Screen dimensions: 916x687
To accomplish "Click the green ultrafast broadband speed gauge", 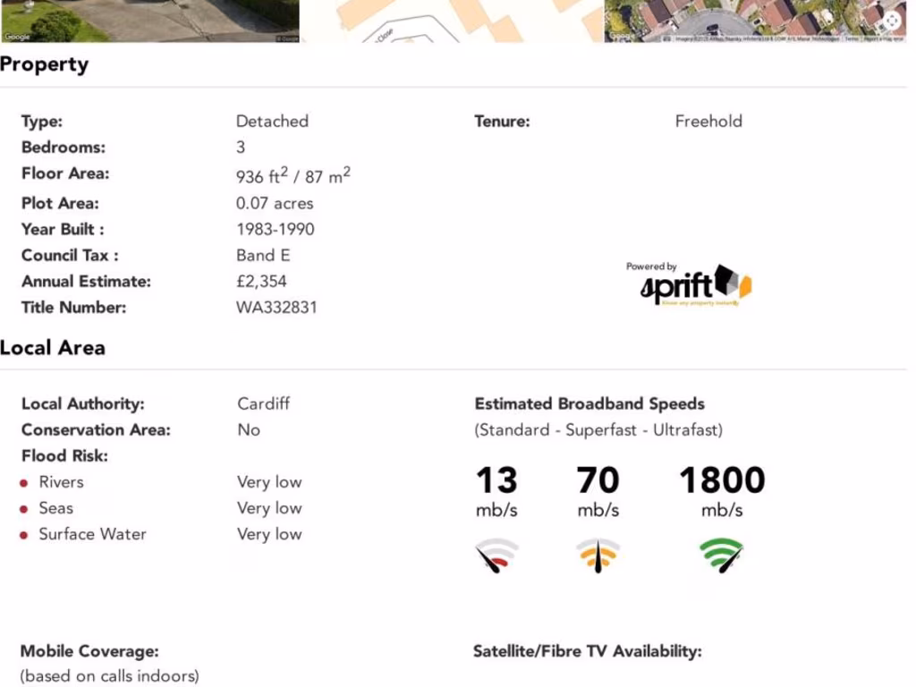I will pyautogui.click(x=721, y=556).
